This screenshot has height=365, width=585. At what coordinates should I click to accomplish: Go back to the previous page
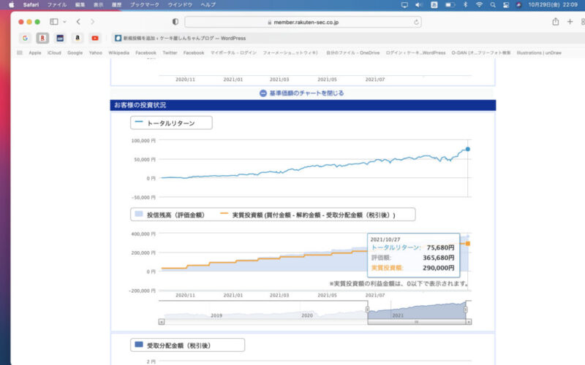78,22
